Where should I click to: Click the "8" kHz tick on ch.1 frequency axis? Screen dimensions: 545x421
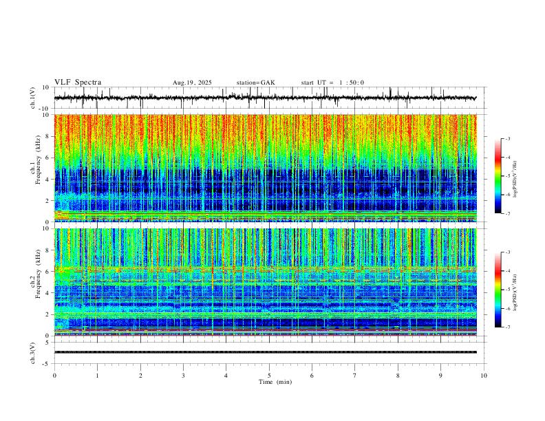[x=48, y=136]
